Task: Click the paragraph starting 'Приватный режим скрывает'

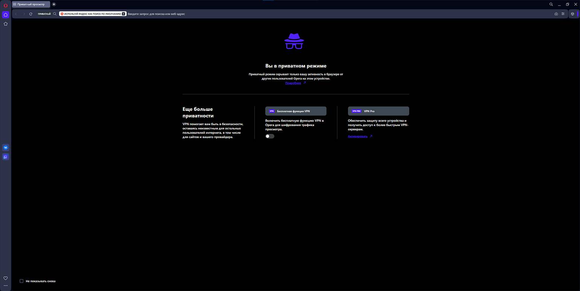Action: coord(296,77)
